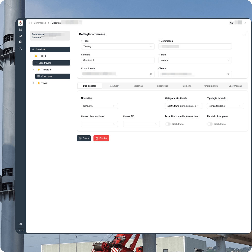
Task: Expand the Trav2 tree node
Action: (x=34, y=83)
